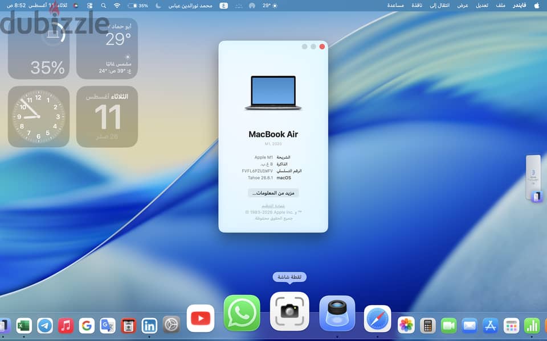Image resolution: width=547 pixels, height=341 pixels.
Task: Open the مساعدة (Help) menu
Action: tap(395, 6)
